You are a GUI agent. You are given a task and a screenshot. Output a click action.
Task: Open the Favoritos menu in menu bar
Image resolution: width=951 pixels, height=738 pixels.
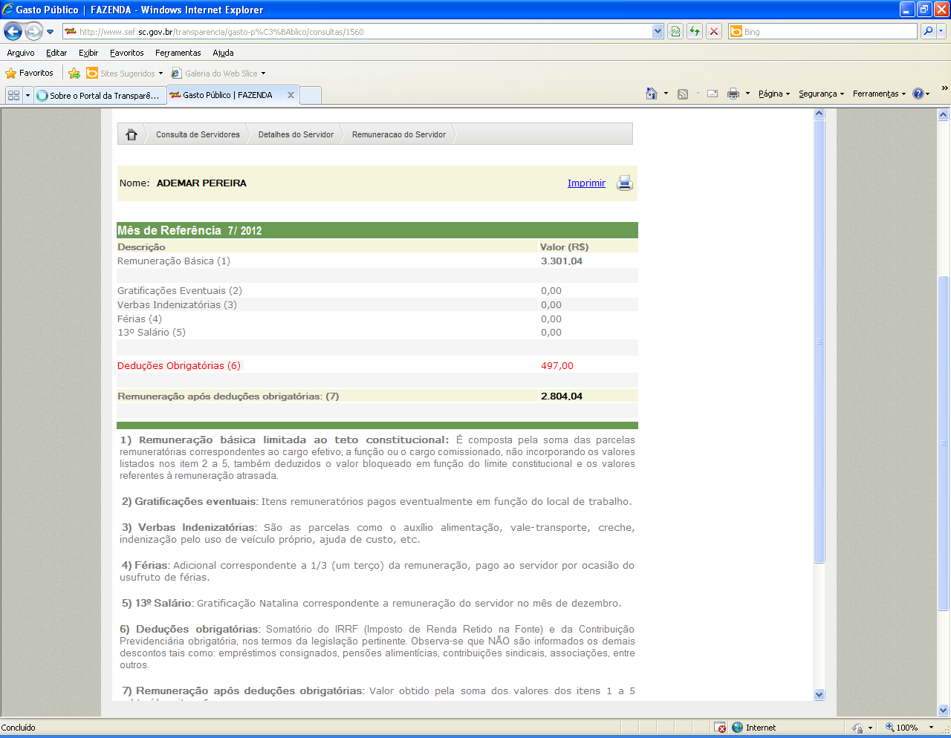(x=127, y=53)
